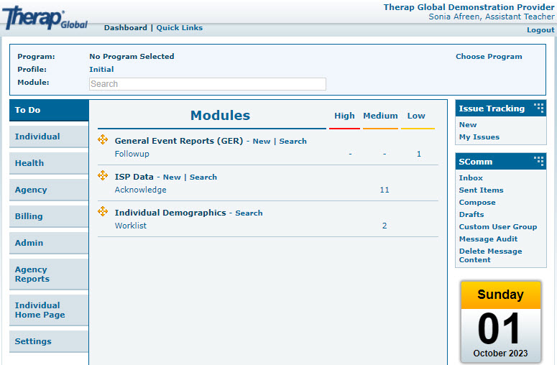Open the Individual tab
The height and width of the screenshot is (365, 557).
click(x=49, y=137)
